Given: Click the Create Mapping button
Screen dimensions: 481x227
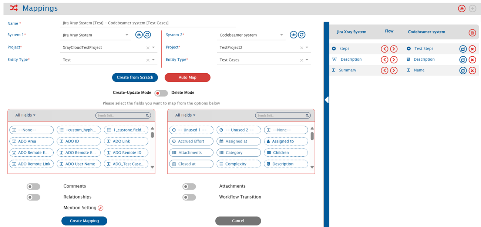Looking at the screenshot, I should [x=84, y=221].
